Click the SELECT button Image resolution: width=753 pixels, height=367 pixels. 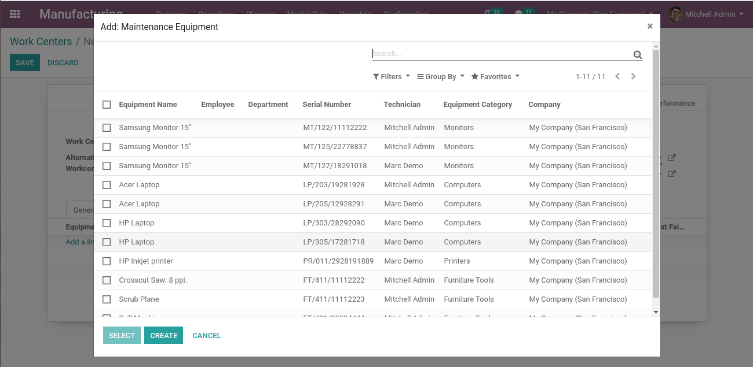tap(122, 335)
